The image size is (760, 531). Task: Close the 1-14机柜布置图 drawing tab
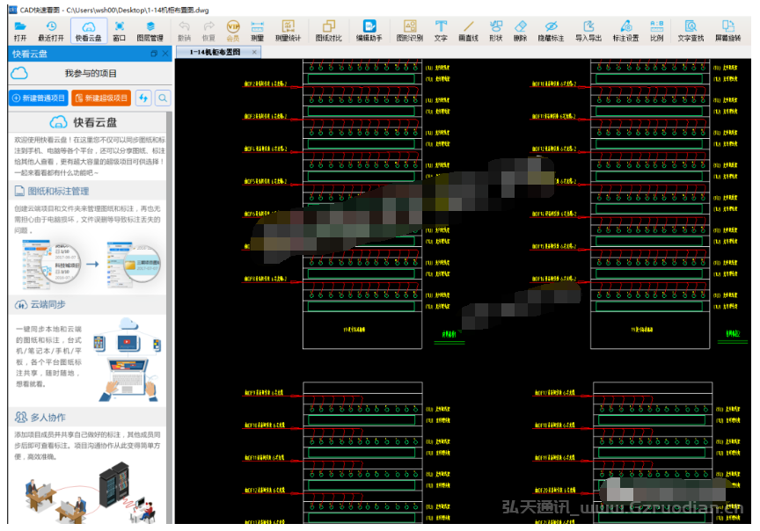click(x=255, y=53)
